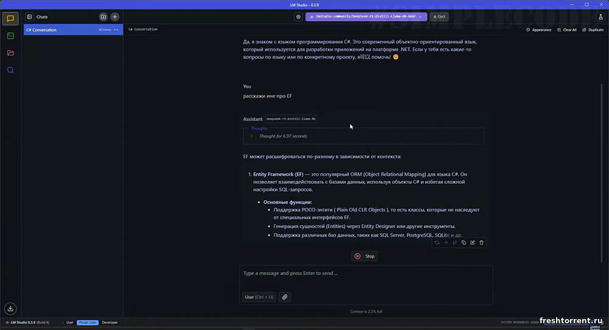The width and height of the screenshot is (609, 330).
Task: Create a new chat folder
Action: pos(103,17)
